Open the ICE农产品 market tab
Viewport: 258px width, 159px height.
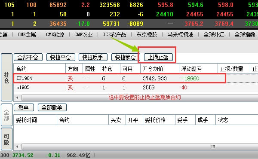pyautogui.click(x=114, y=34)
